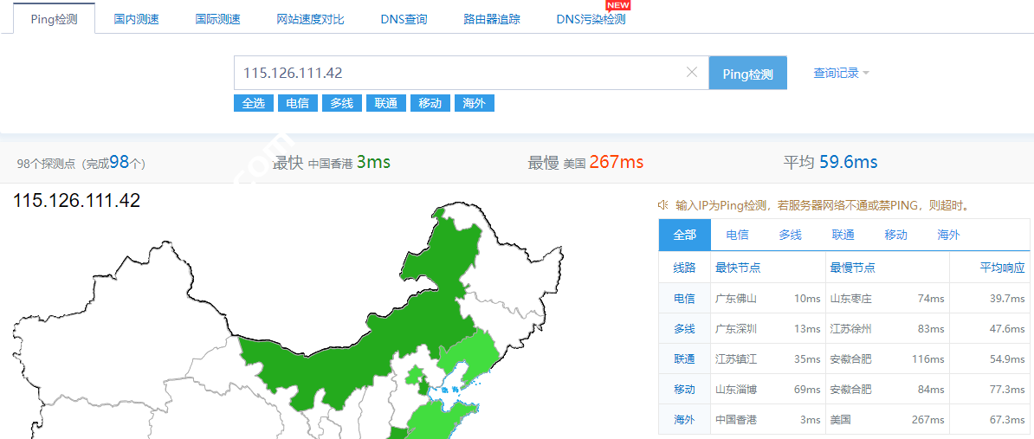Image resolution: width=1034 pixels, height=439 pixels.
Task: Open 路由器追踪 tab
Action: tap(492, 19)
